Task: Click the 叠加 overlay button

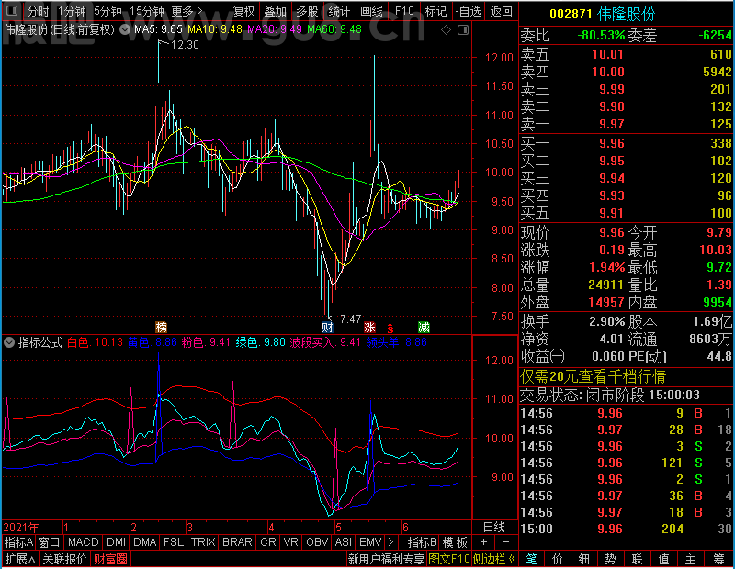Action: pos(275,11)
